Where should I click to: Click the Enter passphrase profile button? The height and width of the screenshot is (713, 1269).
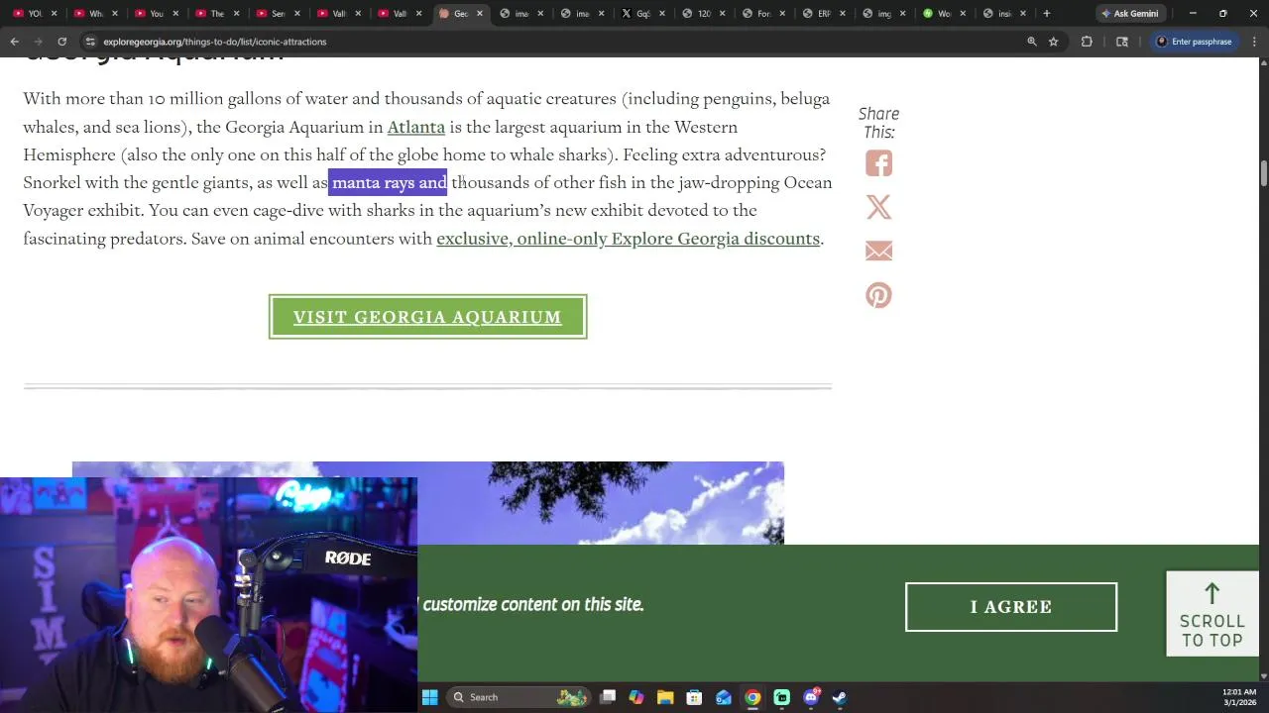(1194, 42)
